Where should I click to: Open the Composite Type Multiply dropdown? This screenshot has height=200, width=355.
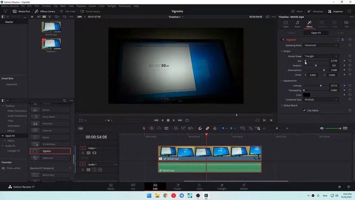(x=321, y=99)
